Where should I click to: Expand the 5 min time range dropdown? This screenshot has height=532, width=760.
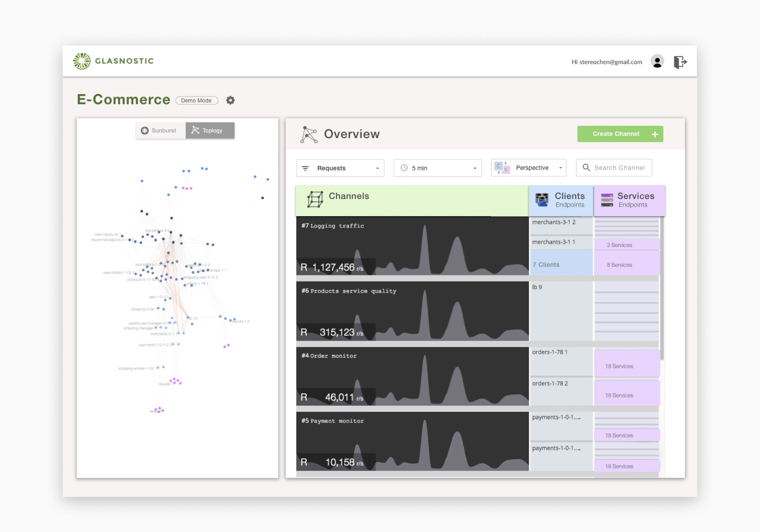tap(437, 168)
